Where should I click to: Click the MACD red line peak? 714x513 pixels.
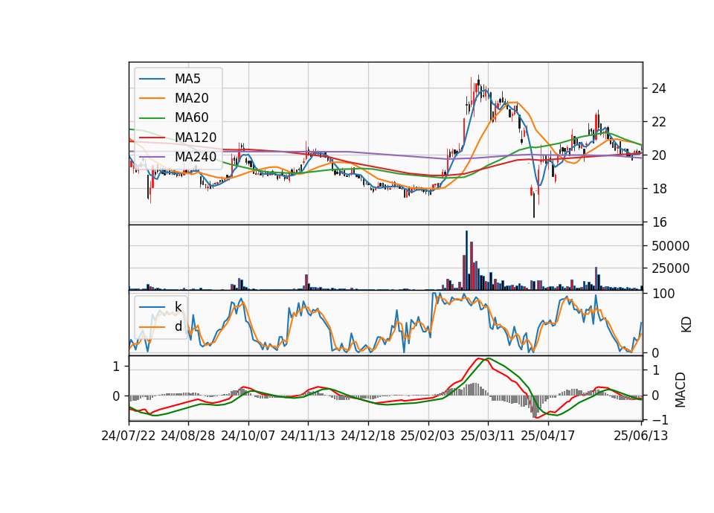point(478,358)
